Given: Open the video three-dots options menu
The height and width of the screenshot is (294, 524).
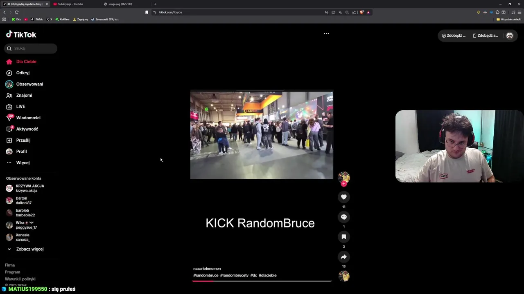Looking at the screenshot, I should point(326,34).
